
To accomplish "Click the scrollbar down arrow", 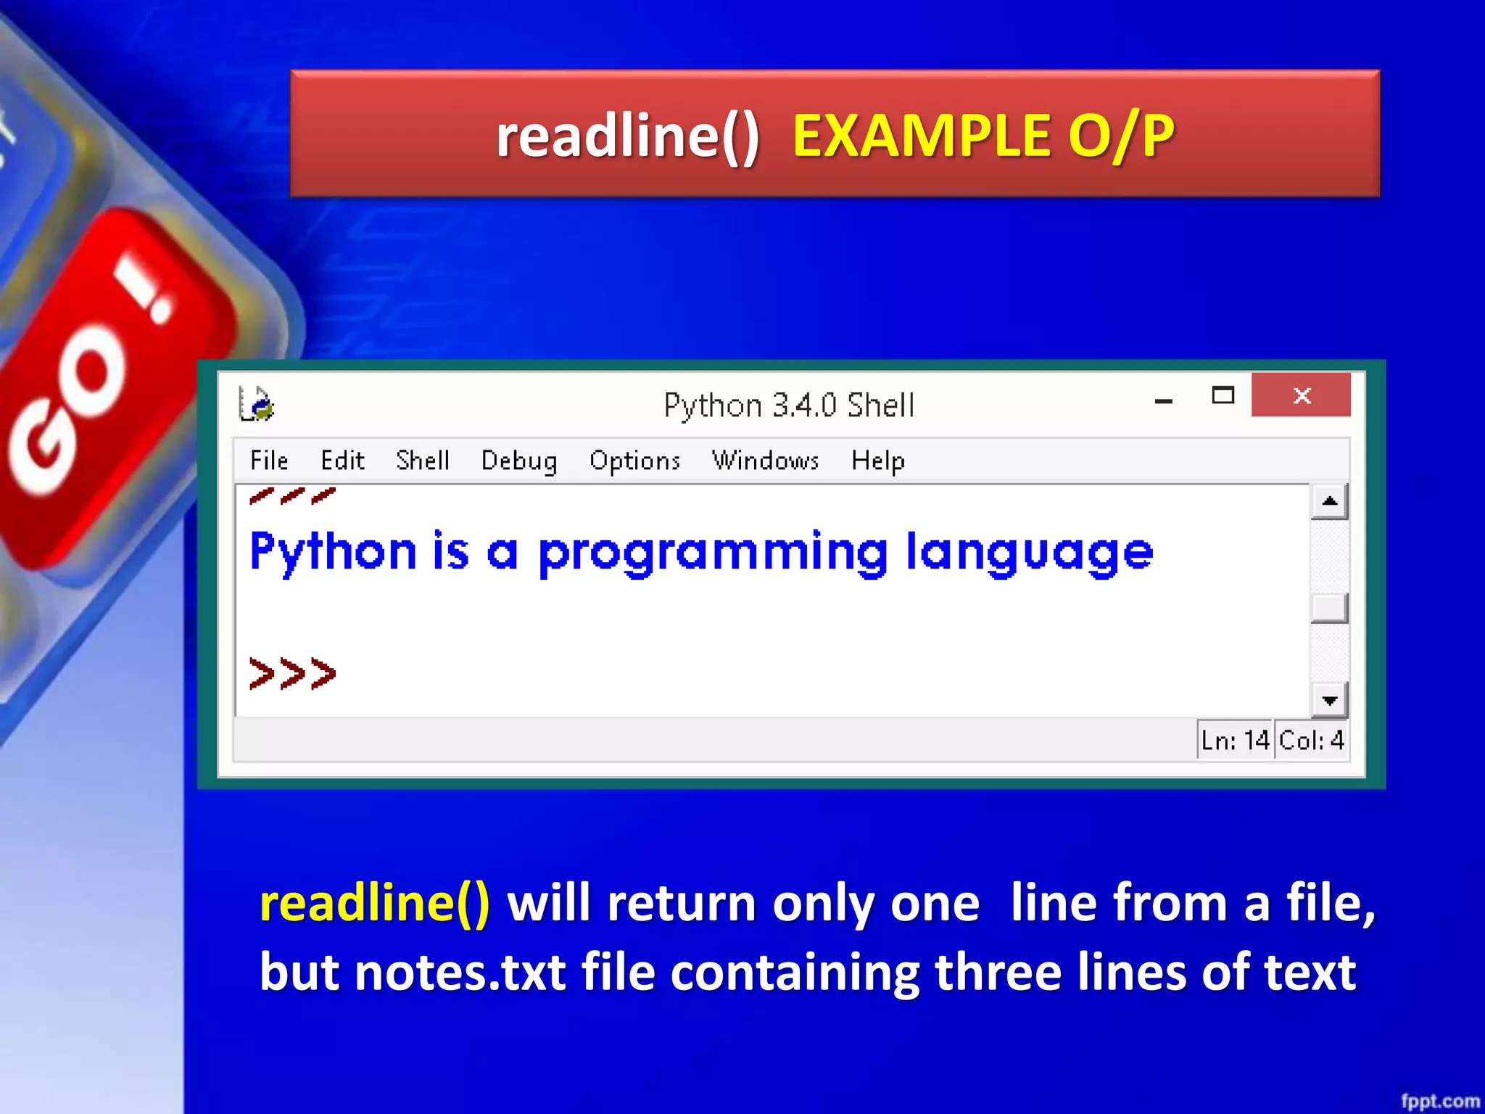I will [x=1329, y=700].
